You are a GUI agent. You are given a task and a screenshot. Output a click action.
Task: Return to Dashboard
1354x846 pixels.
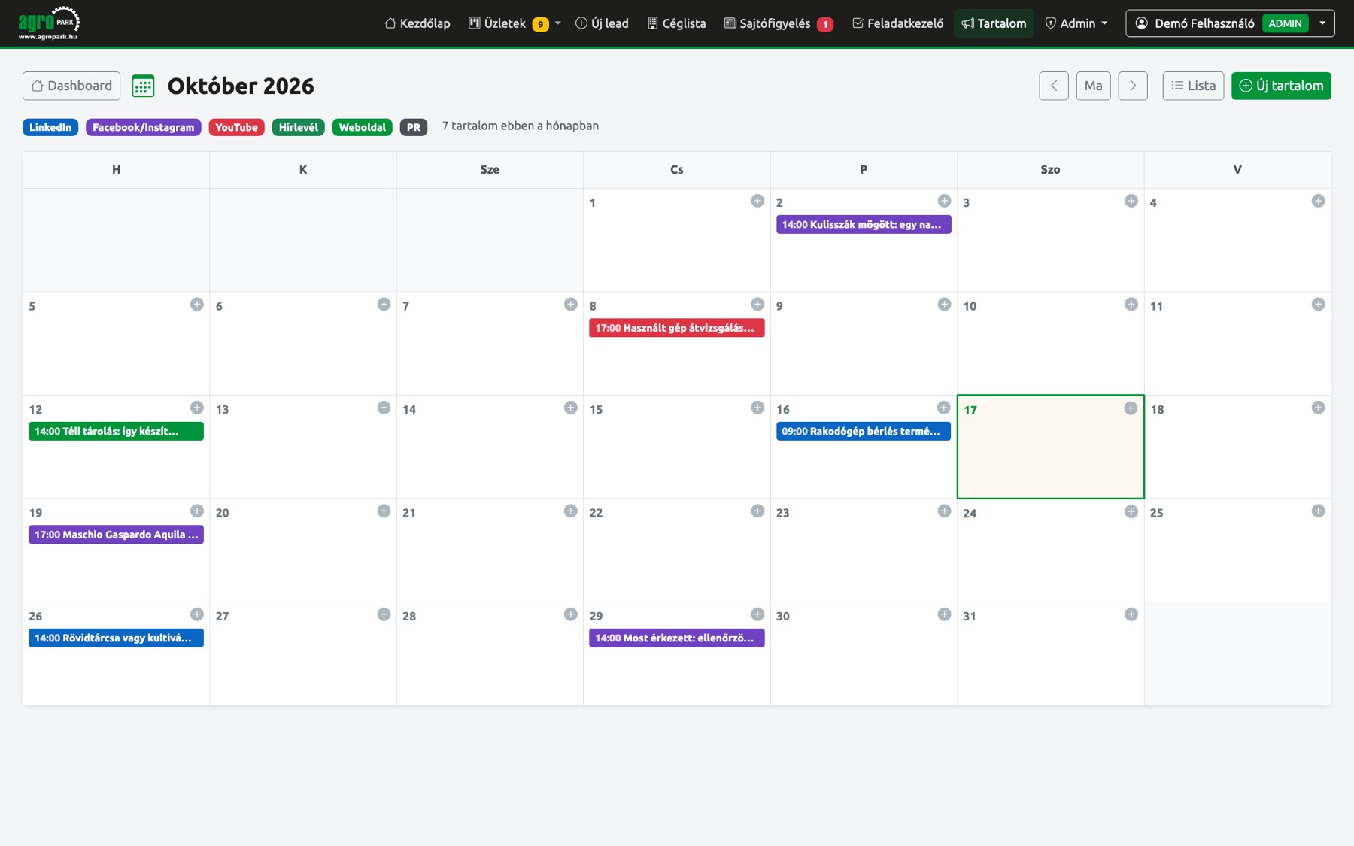[71, 86]
